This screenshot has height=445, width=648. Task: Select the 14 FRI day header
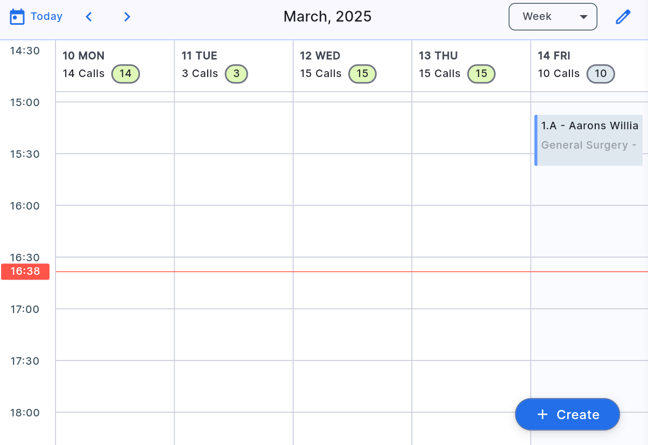click(554, 55)
